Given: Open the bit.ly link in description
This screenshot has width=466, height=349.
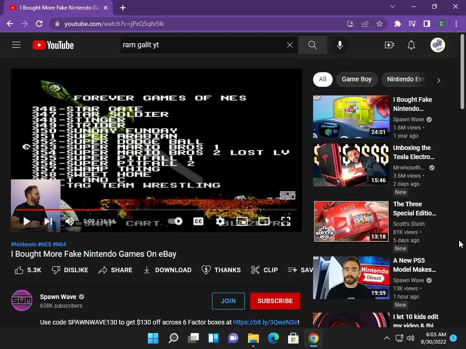Looking at the screenshot, I should click(x=265, y=322).
